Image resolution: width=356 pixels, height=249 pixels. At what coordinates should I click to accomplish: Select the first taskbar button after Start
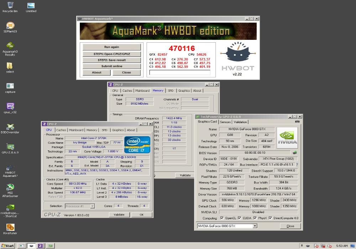[22, 245]
